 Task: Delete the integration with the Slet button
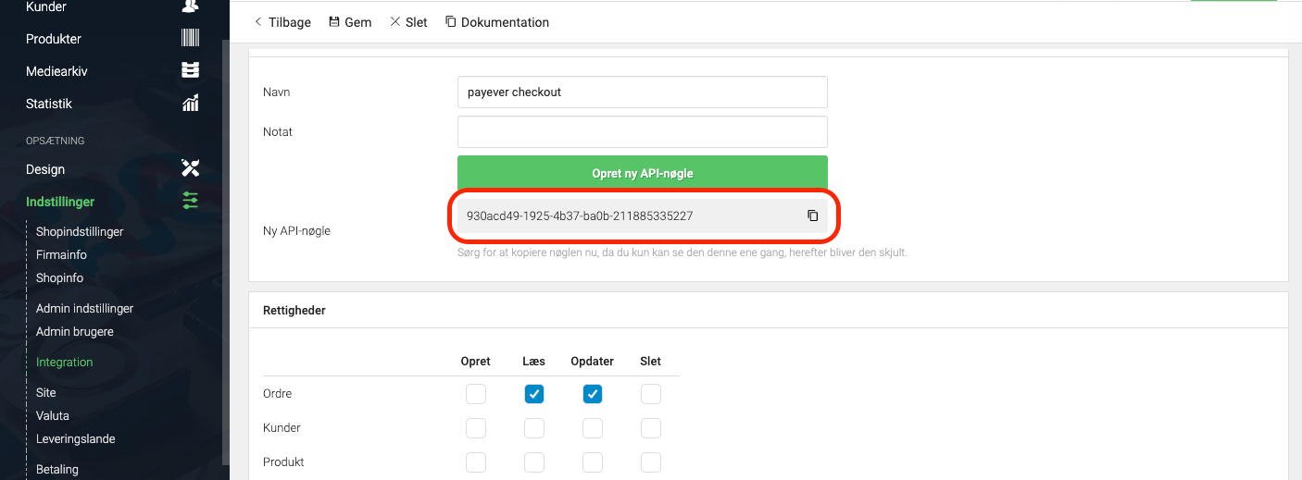408,22
